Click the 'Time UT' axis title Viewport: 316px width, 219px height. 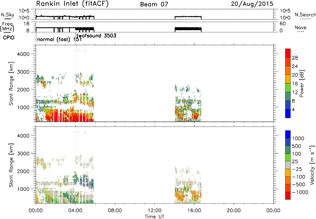tap(154, 217)
